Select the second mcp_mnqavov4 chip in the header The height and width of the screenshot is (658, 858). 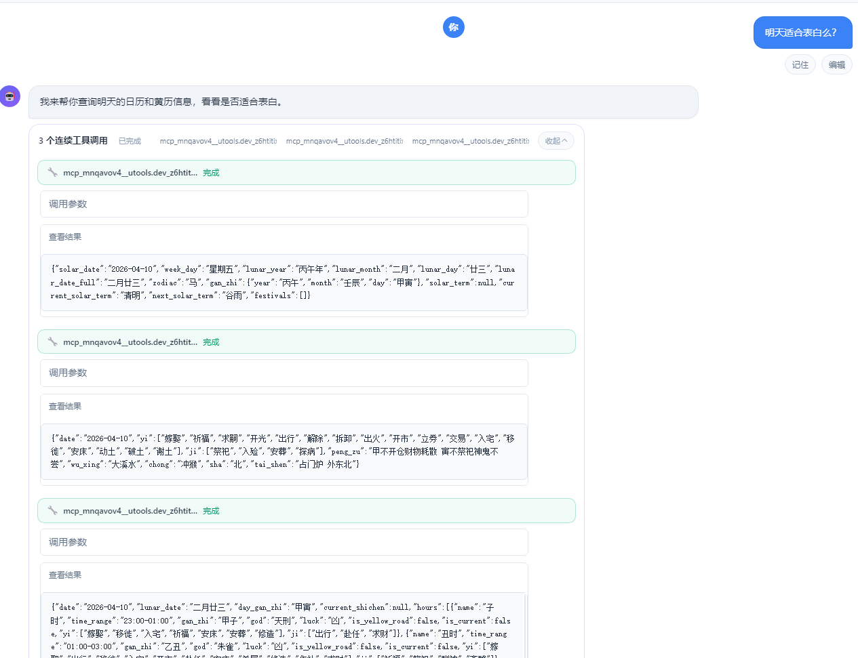click(x=344, y=141)
